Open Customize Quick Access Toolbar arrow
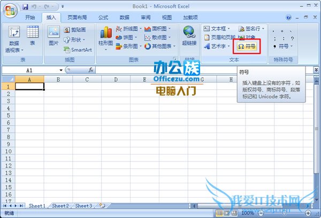321x218 pixels. coord(63,7)
